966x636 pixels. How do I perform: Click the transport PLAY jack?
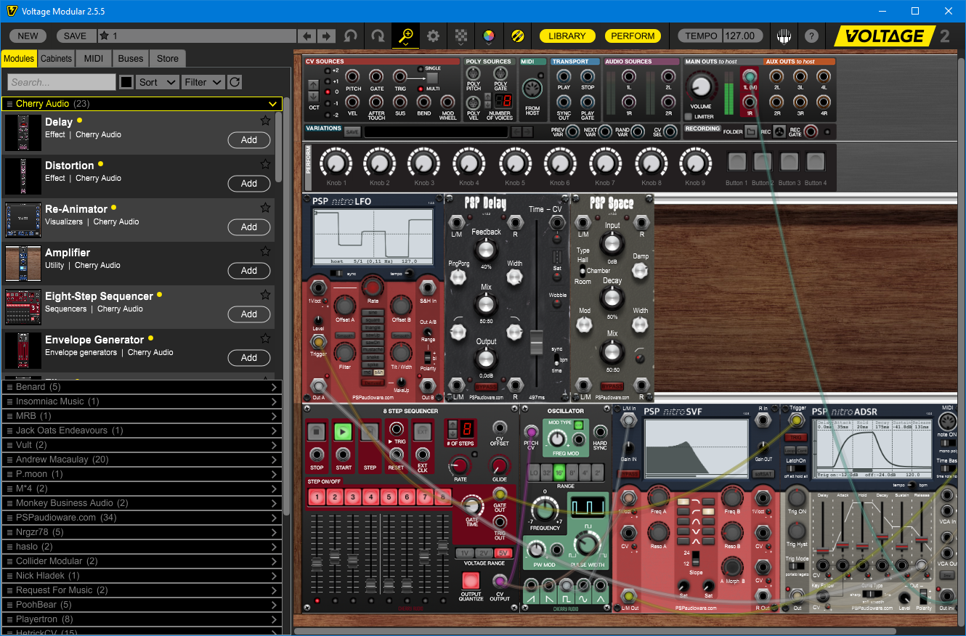coord(564,76)
